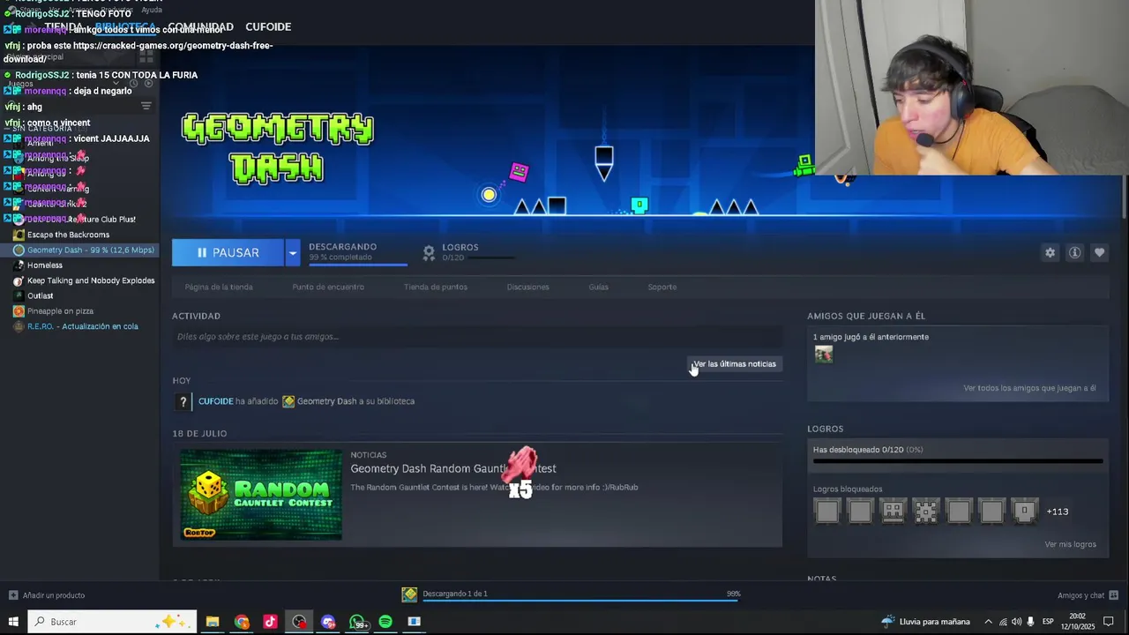Click the last locked achievement icon before +113
The width and height of the screenshot is (1129, 635).
[1024, 511]
